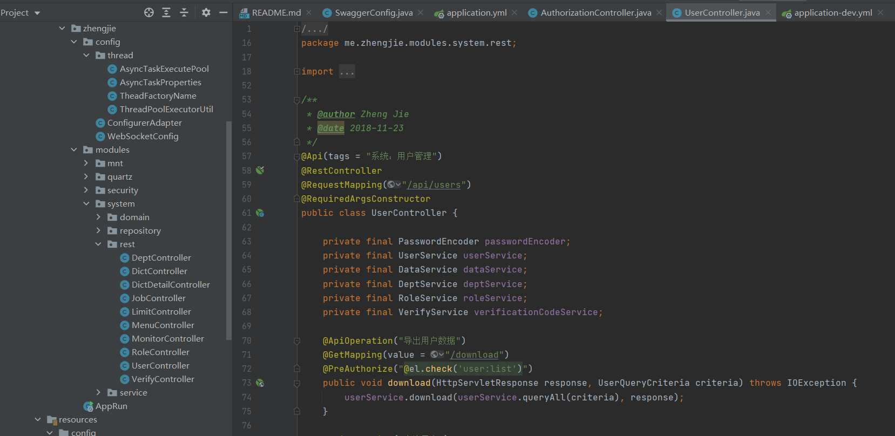Click the globe URL icon before /api/users
Viewport: 895px width, 436px height.
click(x=394, y=185)
